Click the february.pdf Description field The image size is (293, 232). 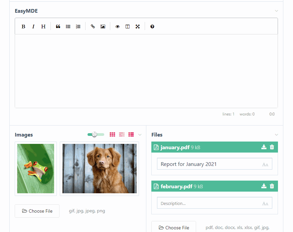point(214,203)
